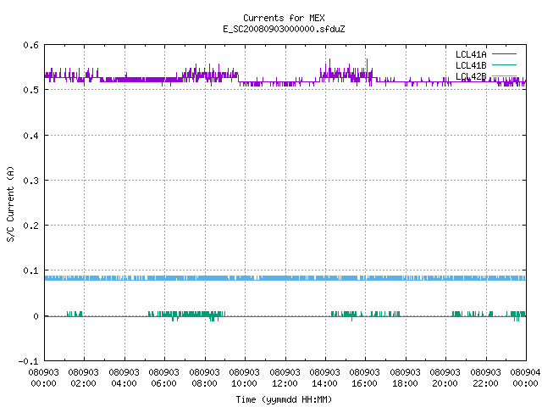Click the y-axis tick value 0.6
Screen dimensions: 542x407
30,45
